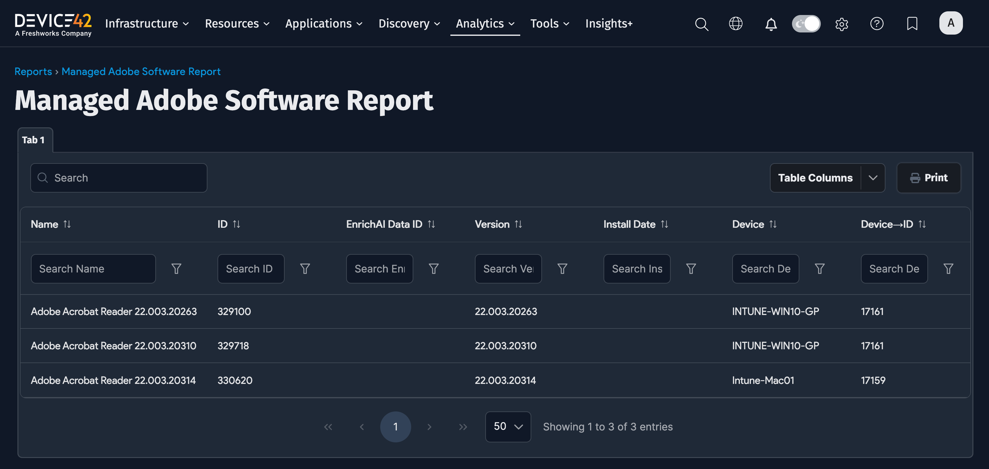Click inside the Search Name field
The width and height of the screenshot is (989, 469).
click(x=93, y=268)
